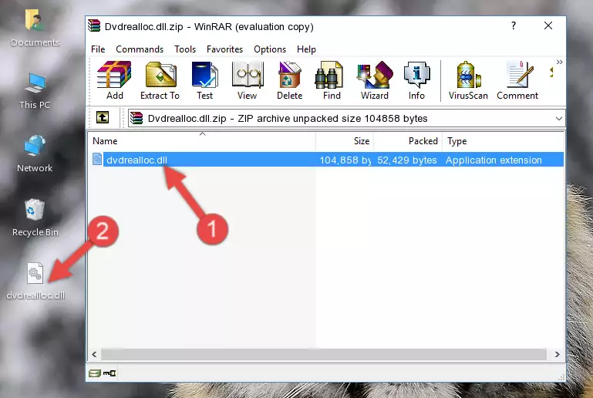Image resolution: width=593 pixels, height=398 pixels.
Task: Open the File menu
Action: [x=98, y=49]
